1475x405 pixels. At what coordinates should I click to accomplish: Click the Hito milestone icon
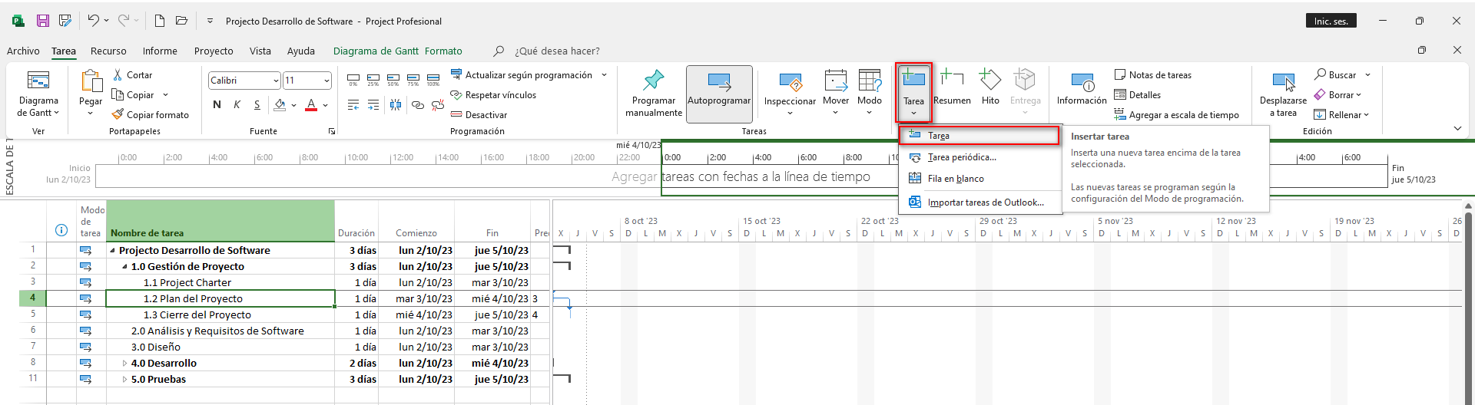[x=990, y=80]
